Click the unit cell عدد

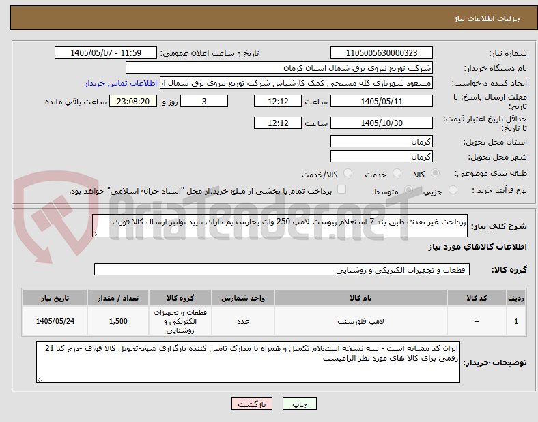243,321
